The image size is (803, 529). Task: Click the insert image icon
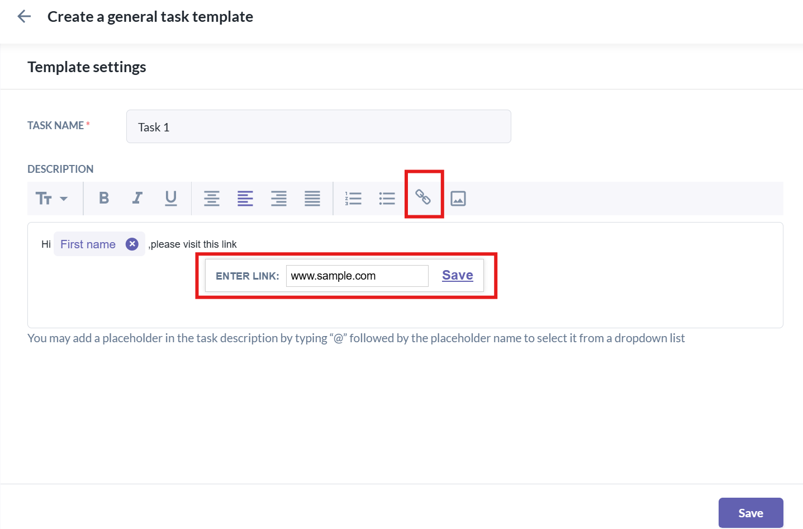tap(458, 199)
